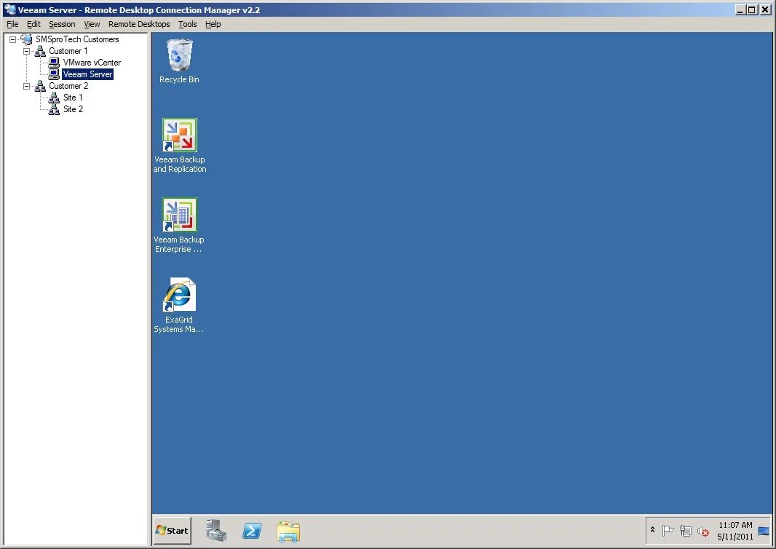Screen dimensions: 776x549
Task: Click the clock showing 11:07 AM
Action: tap(735, 525)
